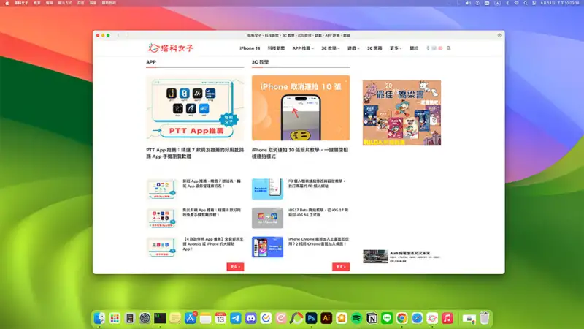Click the search icon in the site header
This screenshot has height=329, width=584.
(x=449, y=48)
